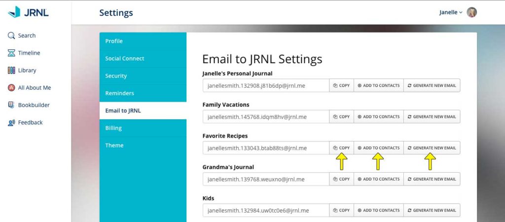Viewport: 505px width, 222px height.
Task: Switch to the Profile tab
Action: click(x=143, y=41)
